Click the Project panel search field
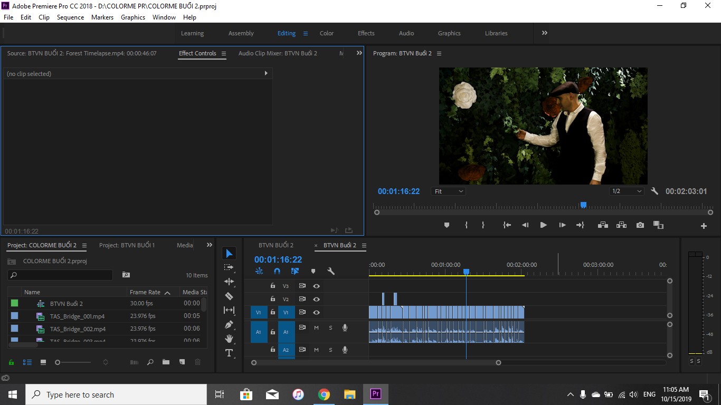Viewport: 721px width, 405px height. pos(60,275)
